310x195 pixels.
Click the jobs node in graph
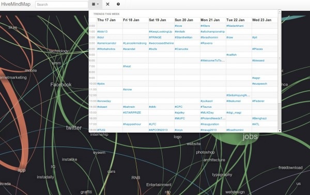250,136
